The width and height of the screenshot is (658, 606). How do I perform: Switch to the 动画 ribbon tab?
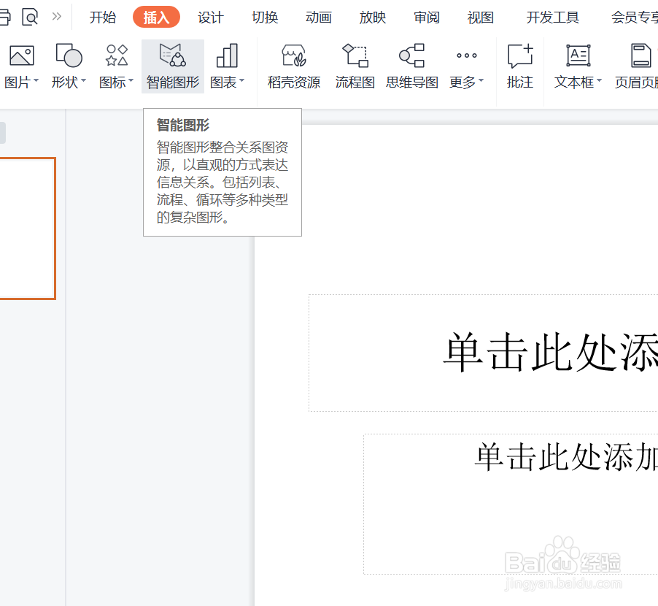pos(318,17)
